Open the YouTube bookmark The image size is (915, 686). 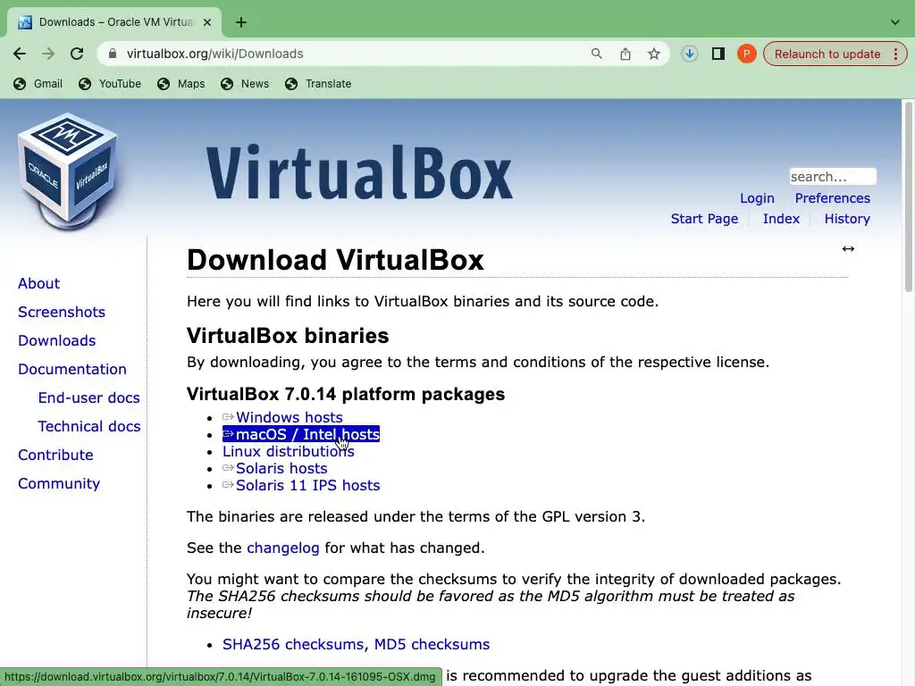click(110, 83)
